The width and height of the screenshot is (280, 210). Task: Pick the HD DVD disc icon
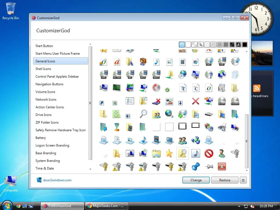click(x=117, y=75)
